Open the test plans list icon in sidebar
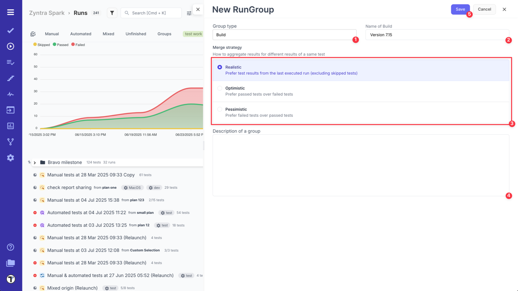Viewport: 518px width, 291px height. [x=10, y=62]
